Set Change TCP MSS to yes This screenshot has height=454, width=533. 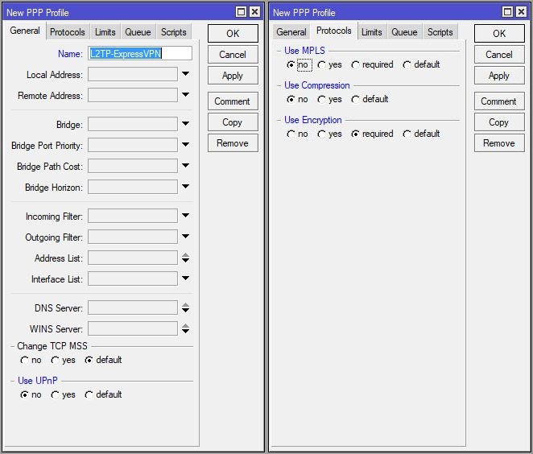[x=63, y=360]
